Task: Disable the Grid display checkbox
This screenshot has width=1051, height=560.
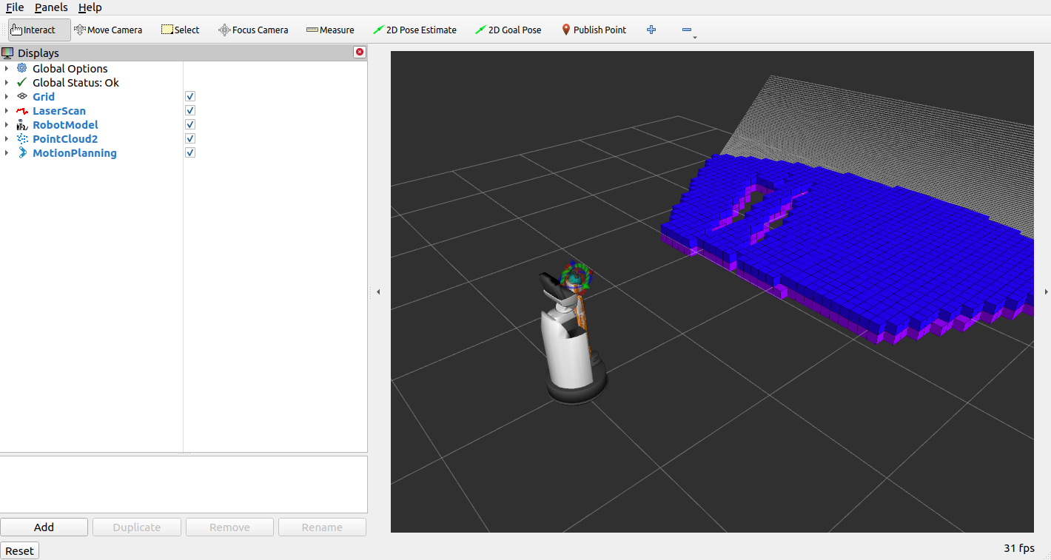Action: [x=190, y=97]
